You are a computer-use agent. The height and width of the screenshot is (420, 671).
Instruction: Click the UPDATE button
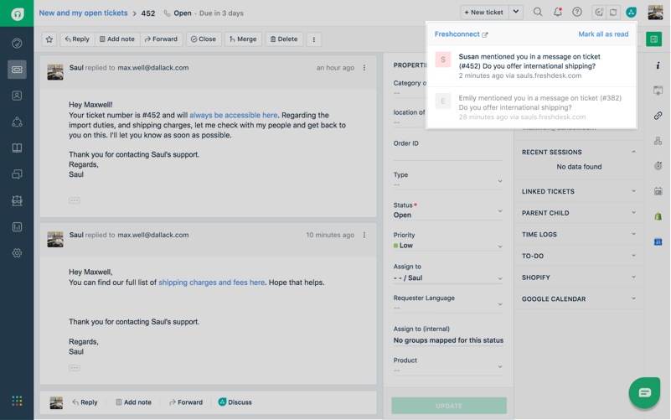click(449, 406)
